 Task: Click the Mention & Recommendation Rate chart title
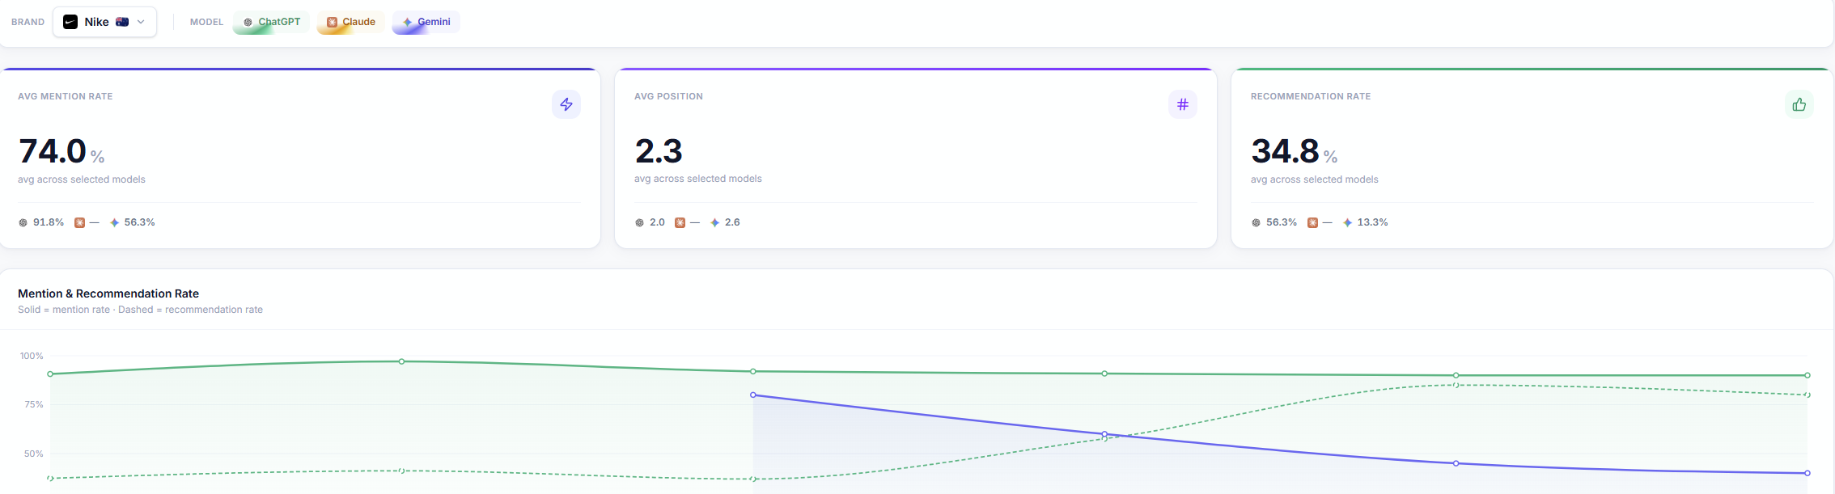(108, 293)
